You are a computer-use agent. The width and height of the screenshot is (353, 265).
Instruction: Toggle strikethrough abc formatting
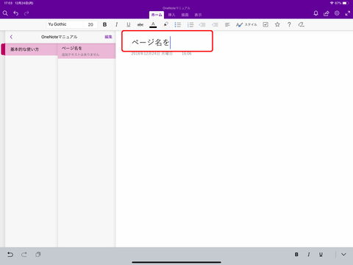coord(140,24)
